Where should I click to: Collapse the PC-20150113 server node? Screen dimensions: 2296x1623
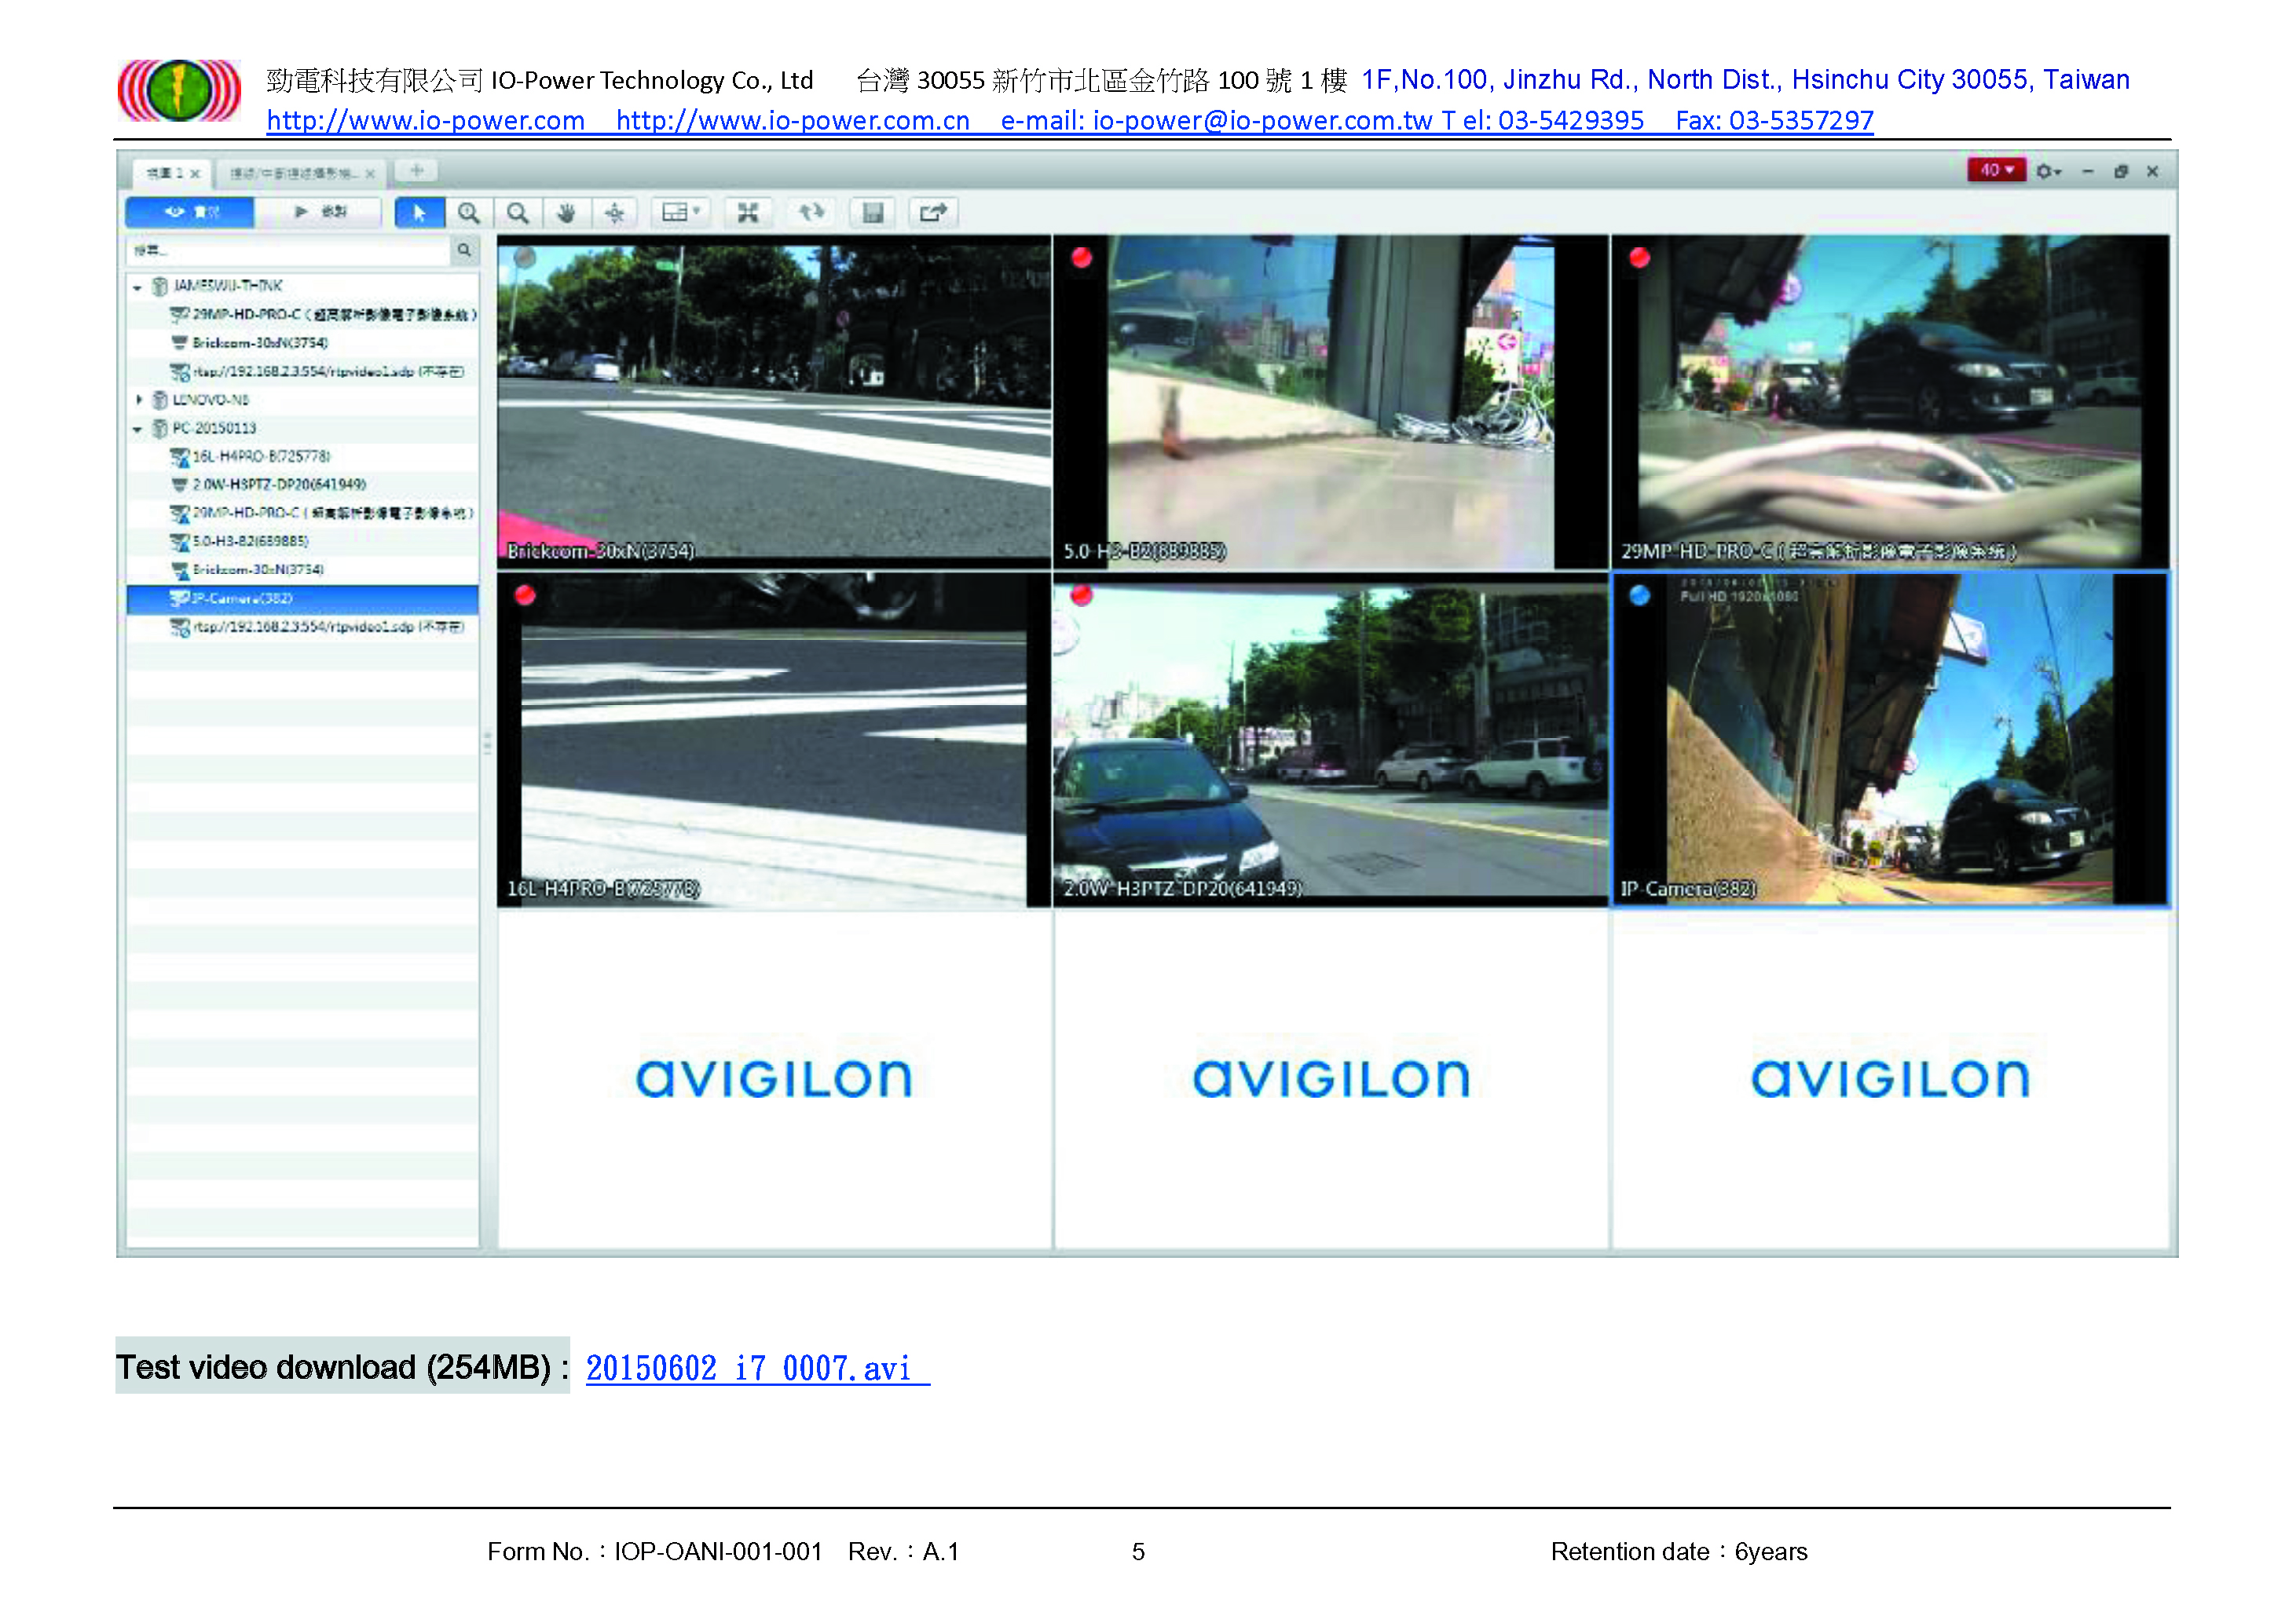pyautogui.click(x=137, y=430)
